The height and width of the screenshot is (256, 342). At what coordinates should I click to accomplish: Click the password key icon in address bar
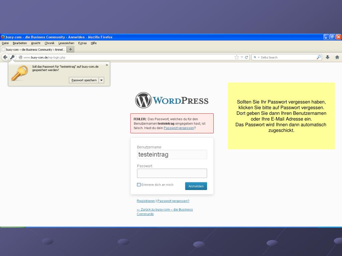click(12, 57)
